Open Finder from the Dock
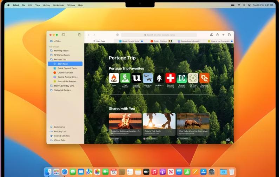This screenshot has width=279, height=177. coord(48,172)
